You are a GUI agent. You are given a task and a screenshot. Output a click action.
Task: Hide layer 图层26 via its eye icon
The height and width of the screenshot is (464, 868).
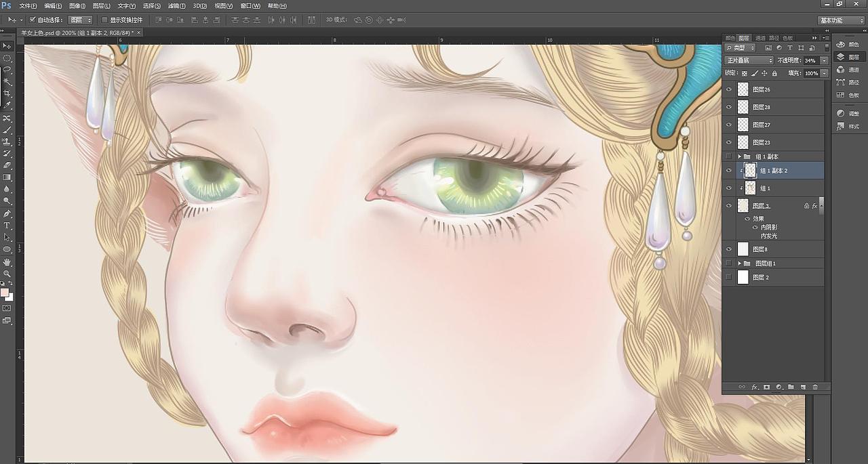729,89
